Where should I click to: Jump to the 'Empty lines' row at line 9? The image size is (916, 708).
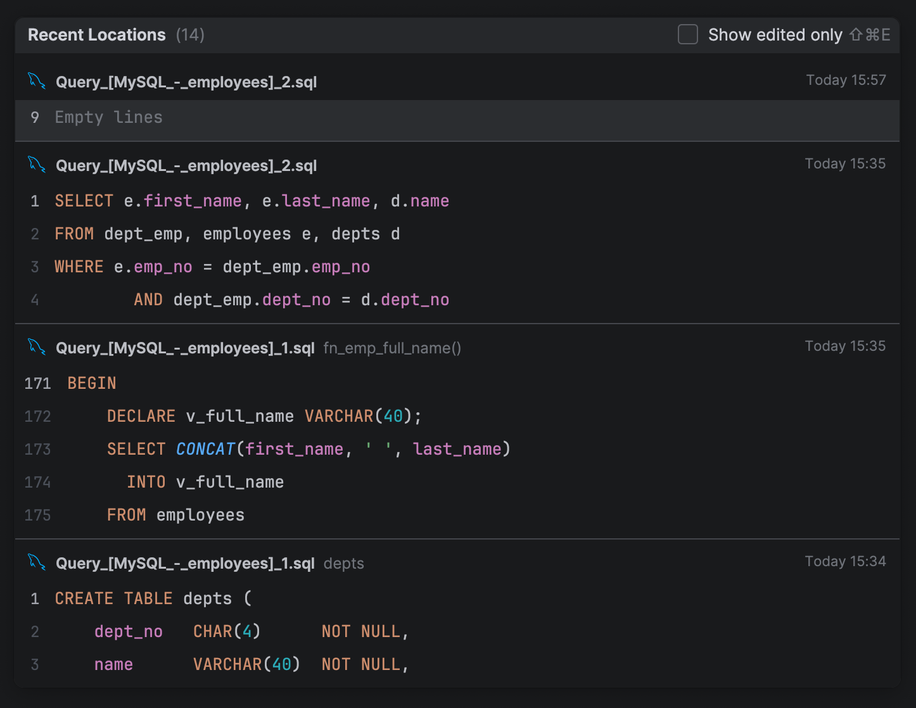point(108,118)
